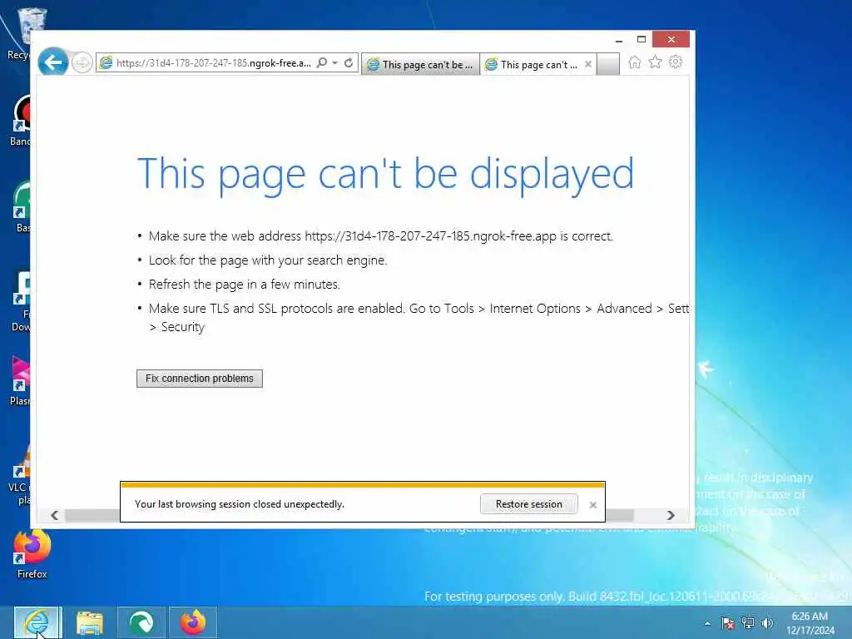Click the 6:26 AM clock

tap(810, 617)
